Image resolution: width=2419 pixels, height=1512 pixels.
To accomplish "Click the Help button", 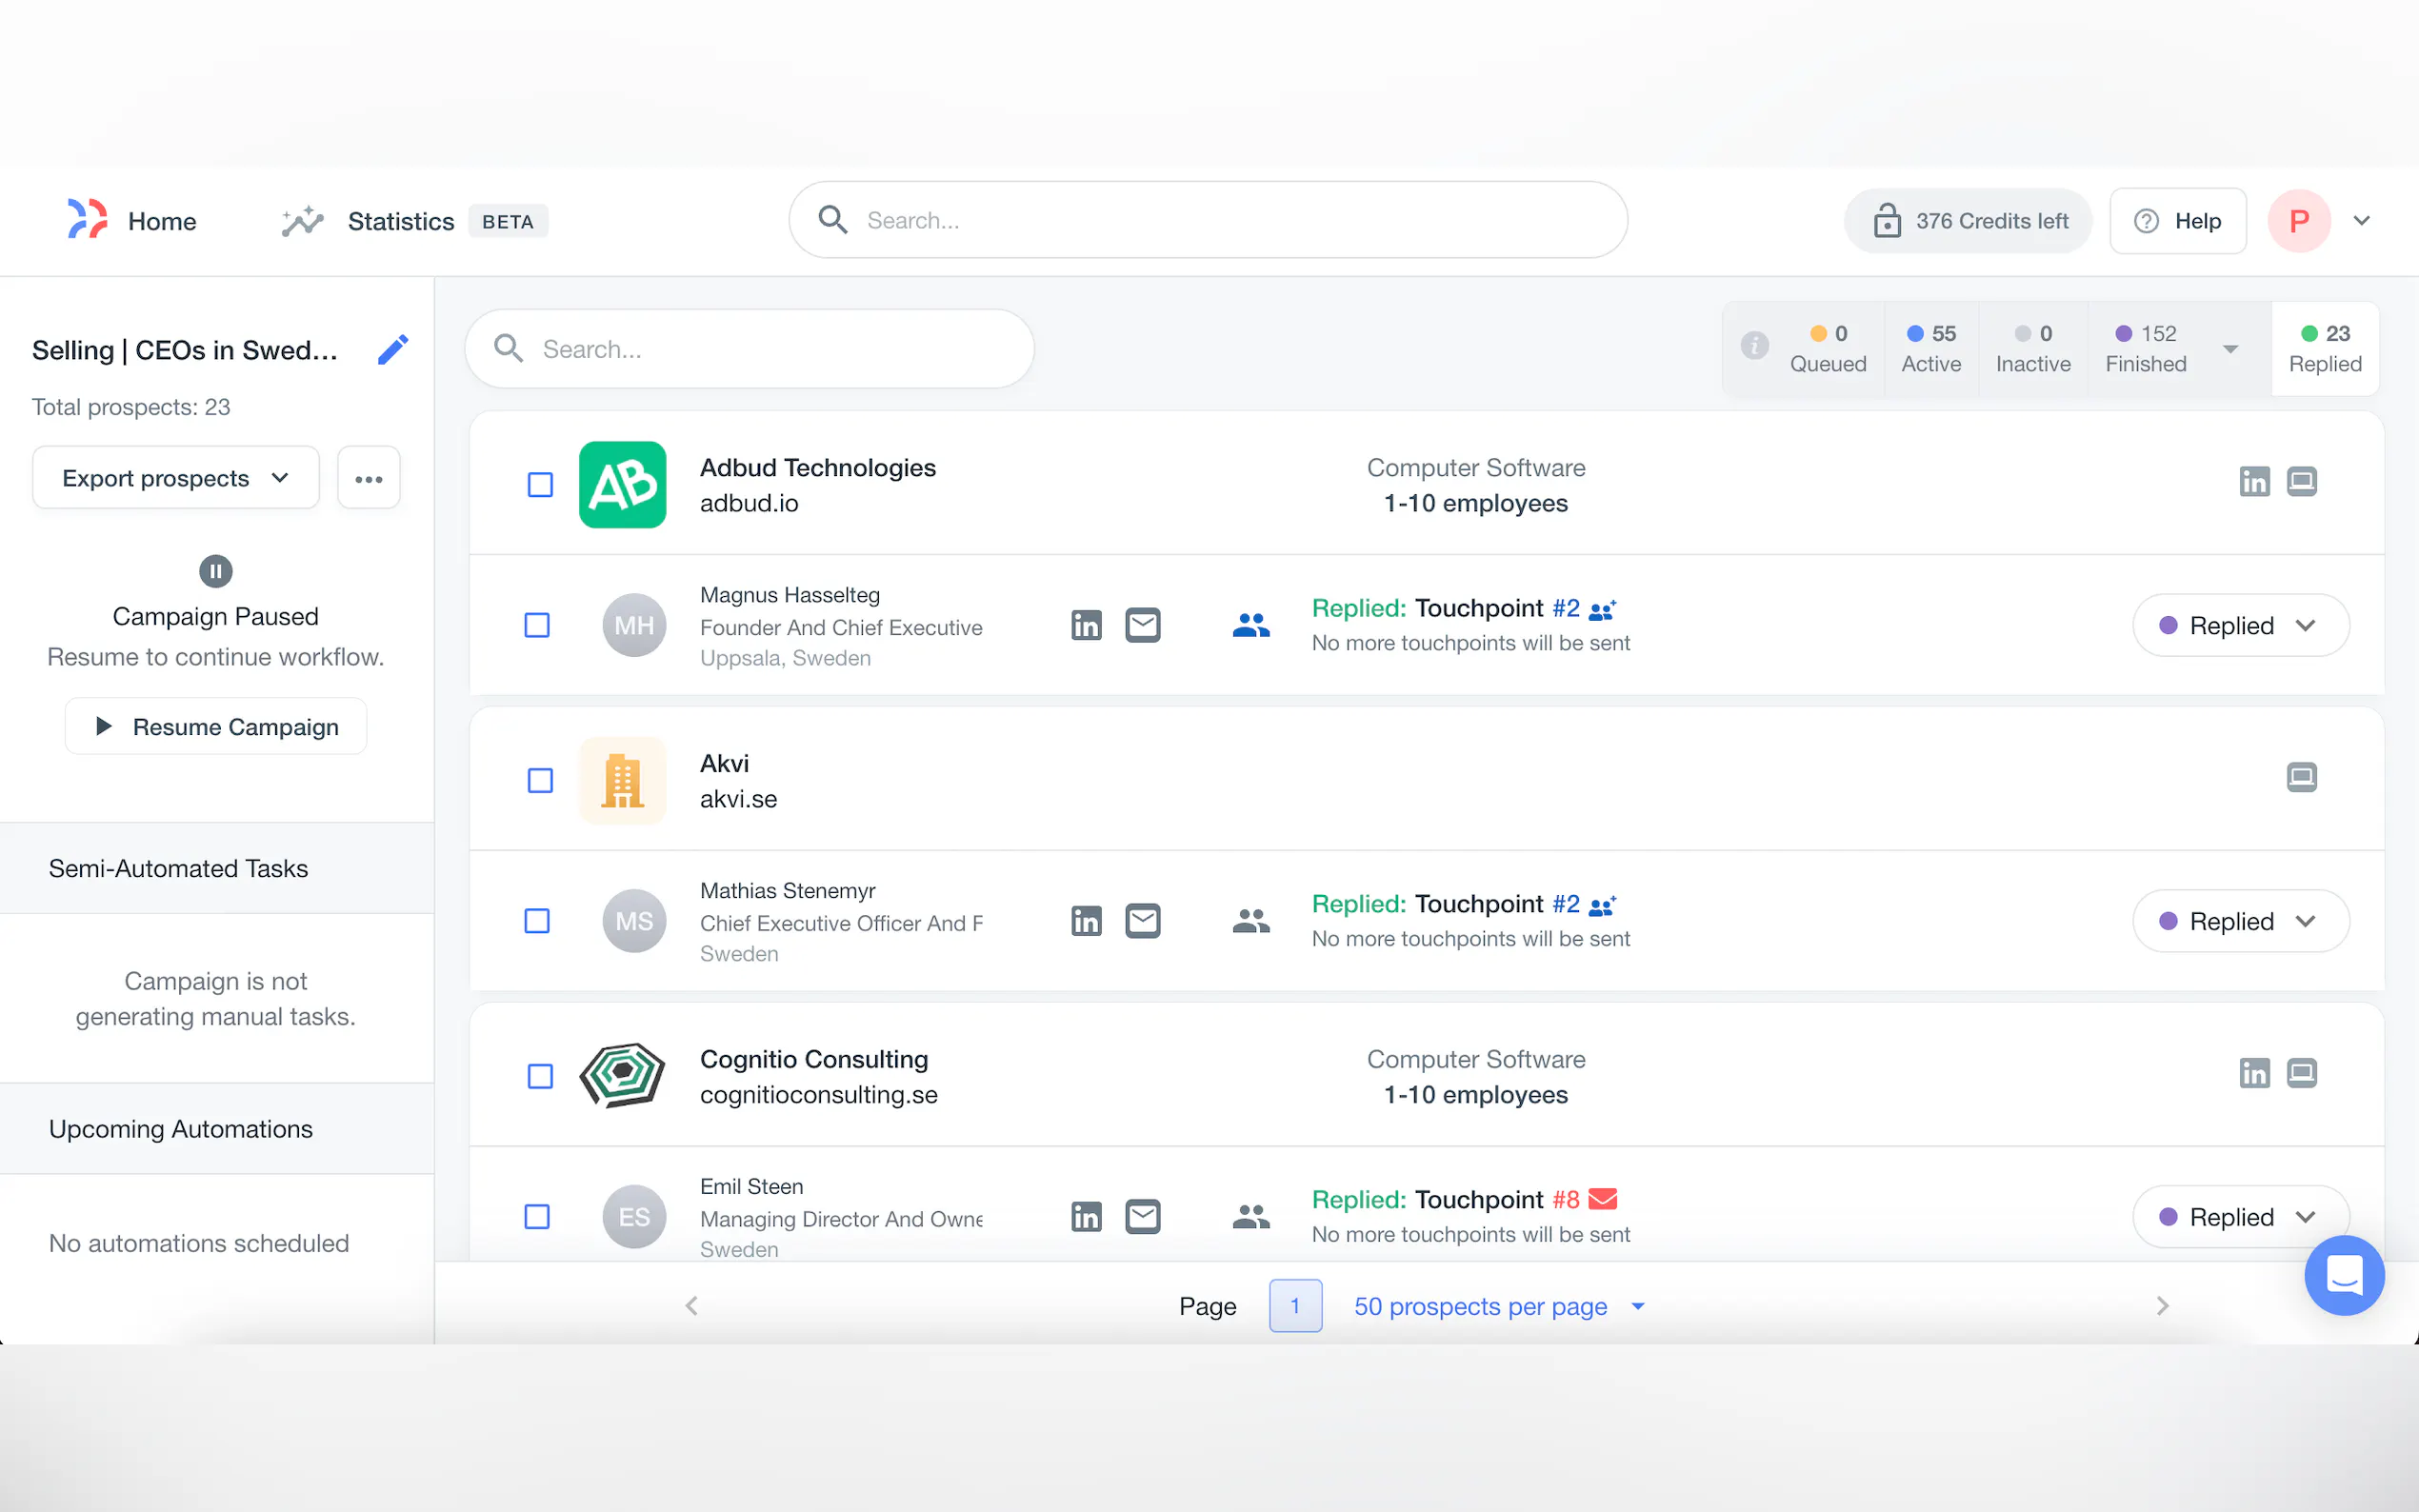I will click(2177, 221).
